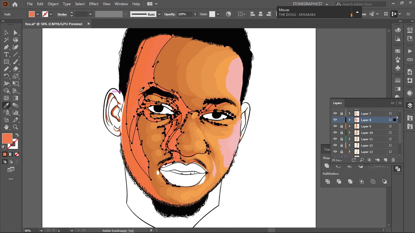The height and width of the screenshot is (233, 415).
Task: Open the File menu
Action: click(x=30, y=4)
